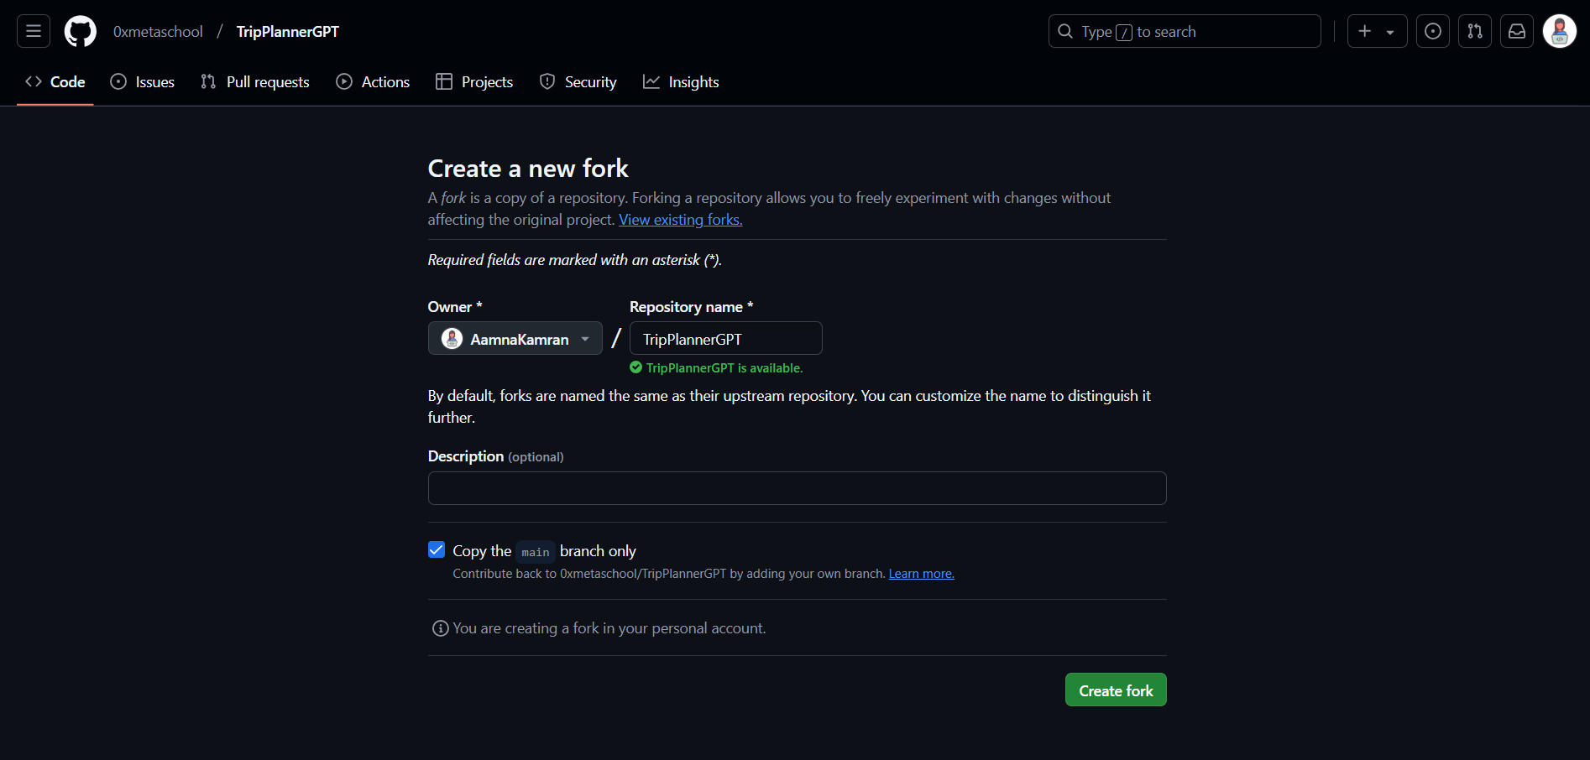This screenshot has height=760, width=1590.
Task: Open the plus Create new dropdown
Action: click(1376, 31)
